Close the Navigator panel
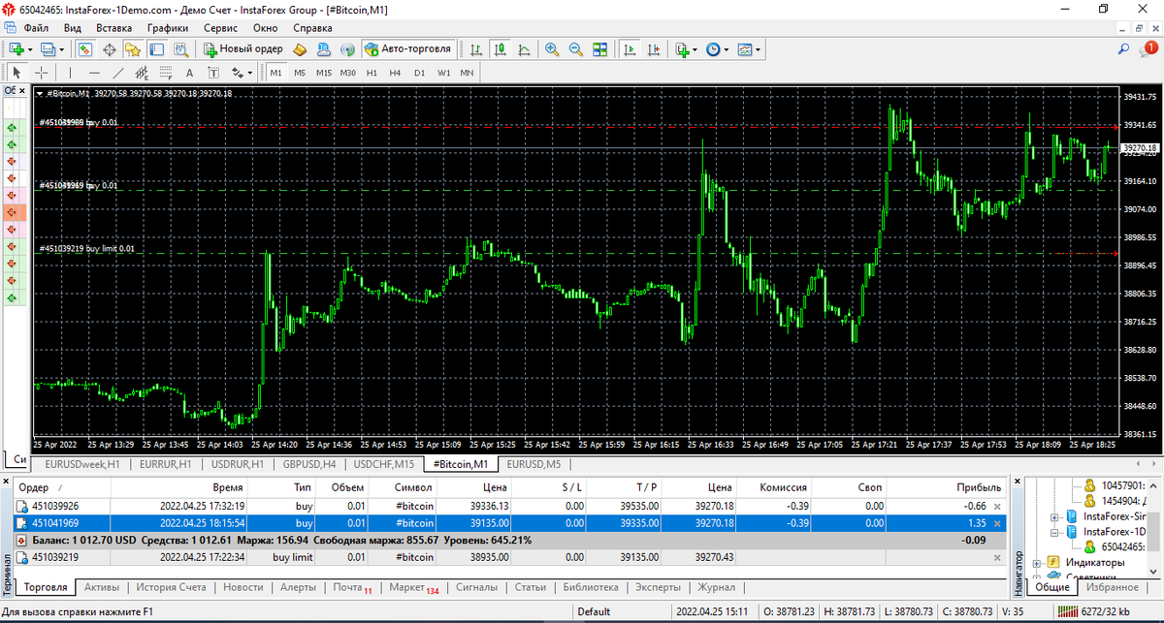1164x623 pixels. [1018, 482]
